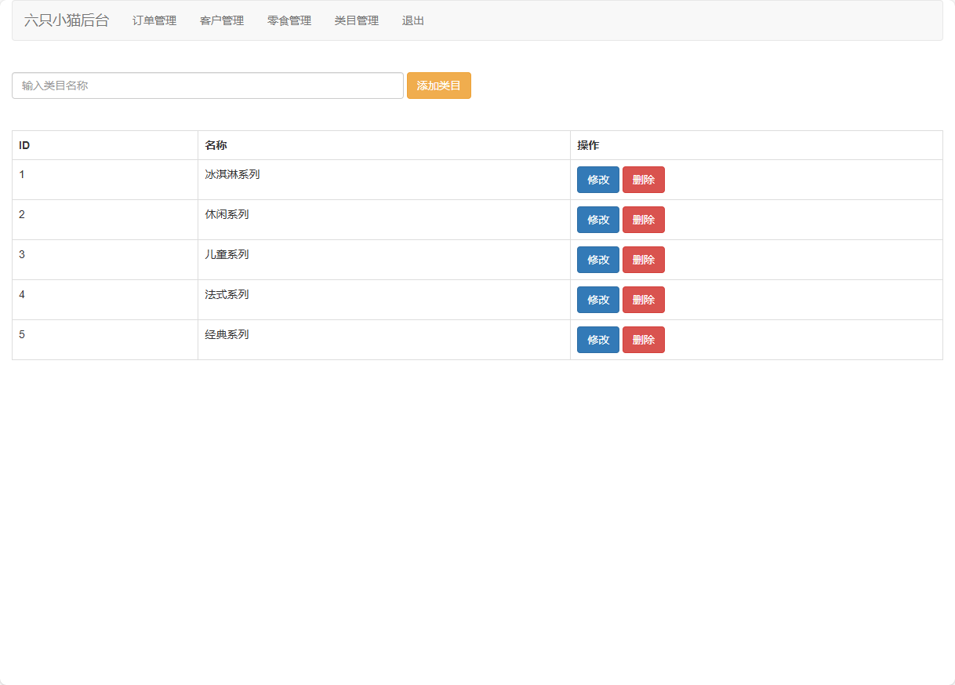Open the 订单管理 navigation menu item
This screenshot has width=955, height=685.
pos(154,21)
